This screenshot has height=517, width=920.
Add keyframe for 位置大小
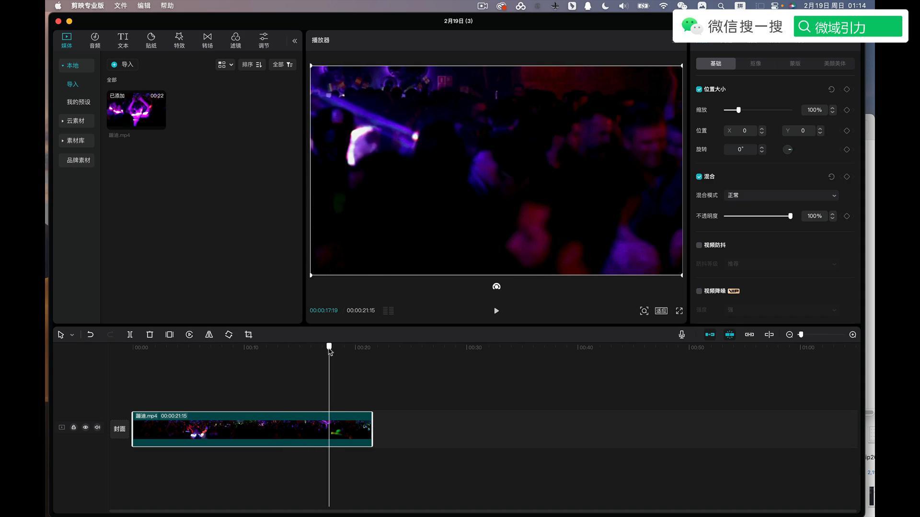click(x=847, y=90)
